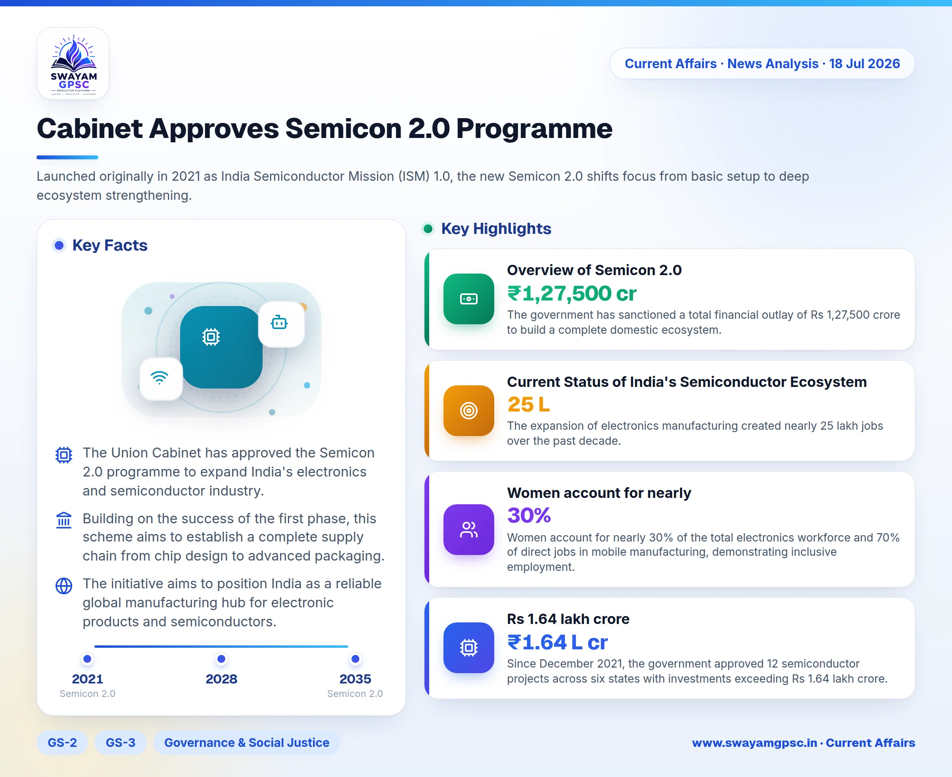The image size is (952, 777).
Task: Click the 30% figure
Action: pos(529,516)
